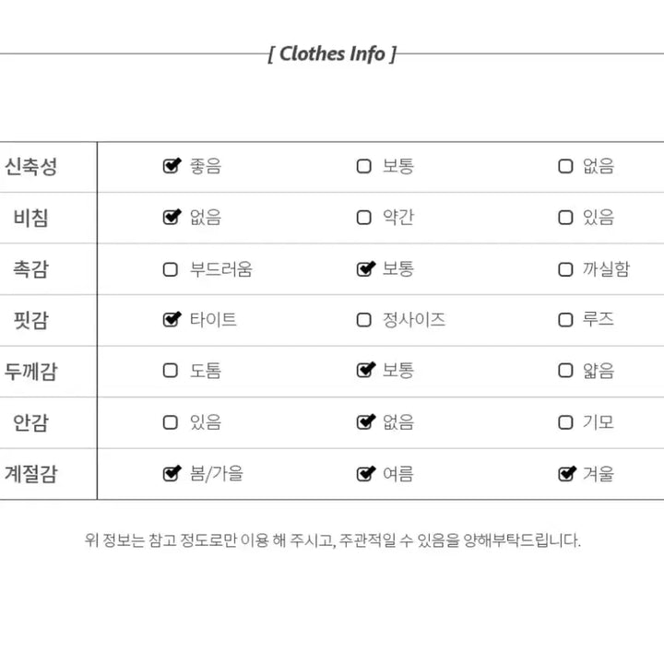
Task: Uncheck 보통 checkbox in 촉감 row
Action: pyautogui.click(x=365, y=268)
